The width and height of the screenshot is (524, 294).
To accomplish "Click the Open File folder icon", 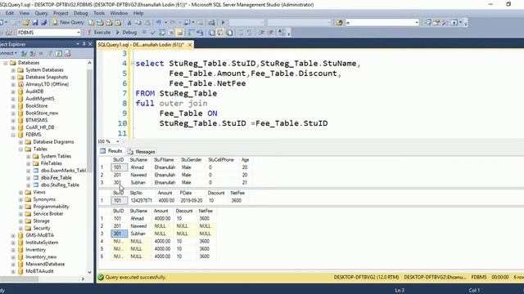I will (26, 22).
